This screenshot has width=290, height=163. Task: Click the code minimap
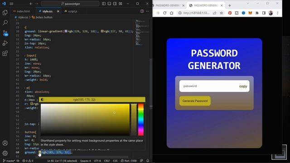coord(142,32)
